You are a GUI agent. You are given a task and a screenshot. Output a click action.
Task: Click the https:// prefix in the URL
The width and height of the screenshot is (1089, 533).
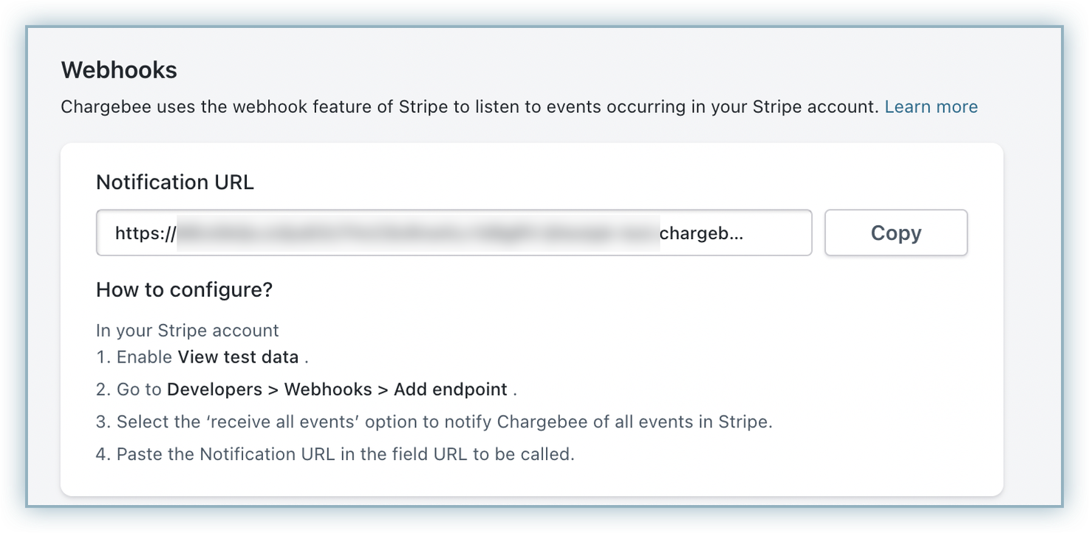click(x=146, y=233)
